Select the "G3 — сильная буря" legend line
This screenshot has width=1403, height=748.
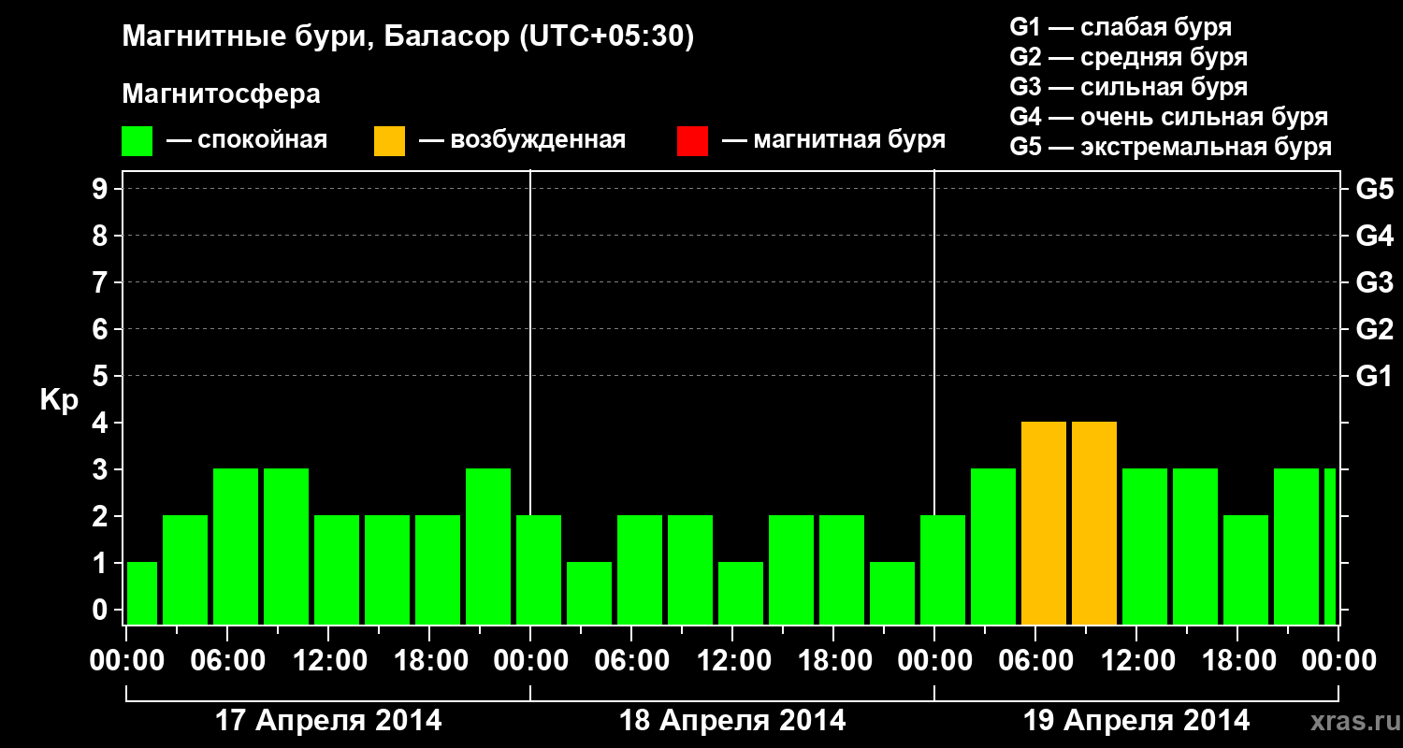click(x=1129, y=87)
